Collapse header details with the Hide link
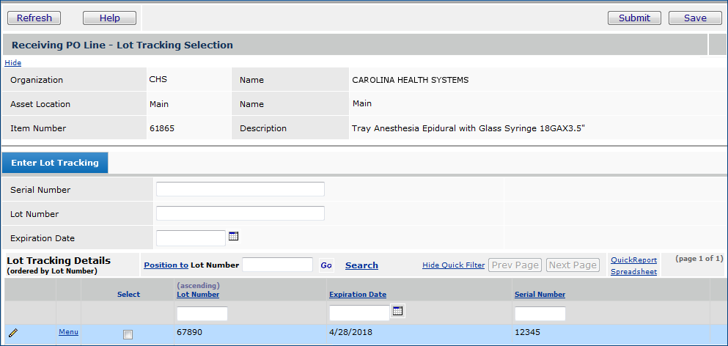This screenshot has width=728, height=346. [x=12, y=63]
